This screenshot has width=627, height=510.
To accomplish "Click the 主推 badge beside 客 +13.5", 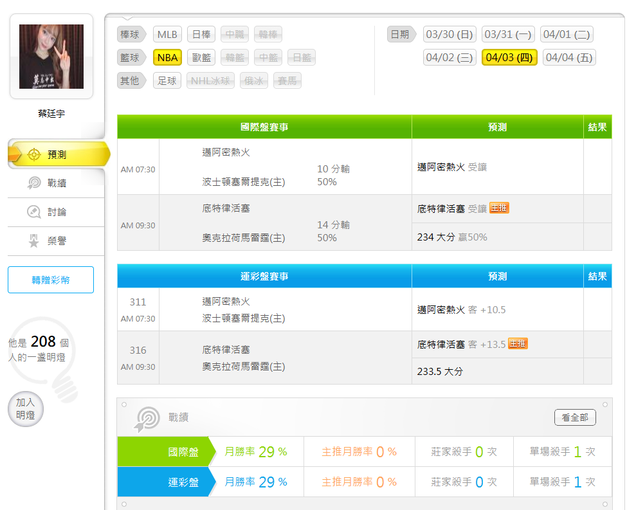I will pos(518,343).
